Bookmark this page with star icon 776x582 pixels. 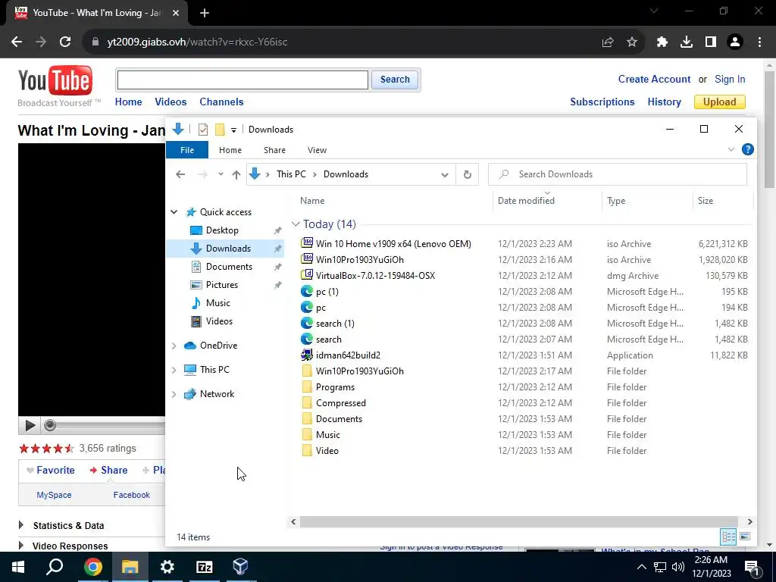(632, 42)
